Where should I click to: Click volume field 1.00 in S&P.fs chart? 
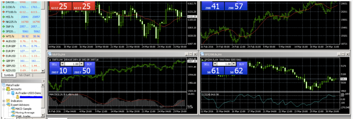[x=72, y=64]
